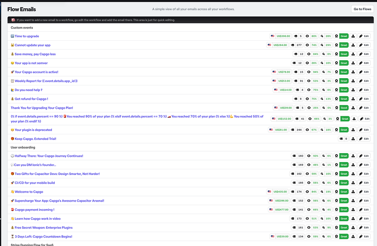Screen dimensions: 377x246
Task: Open the Weekly Report email link
Action: click(x=46, y=81)
